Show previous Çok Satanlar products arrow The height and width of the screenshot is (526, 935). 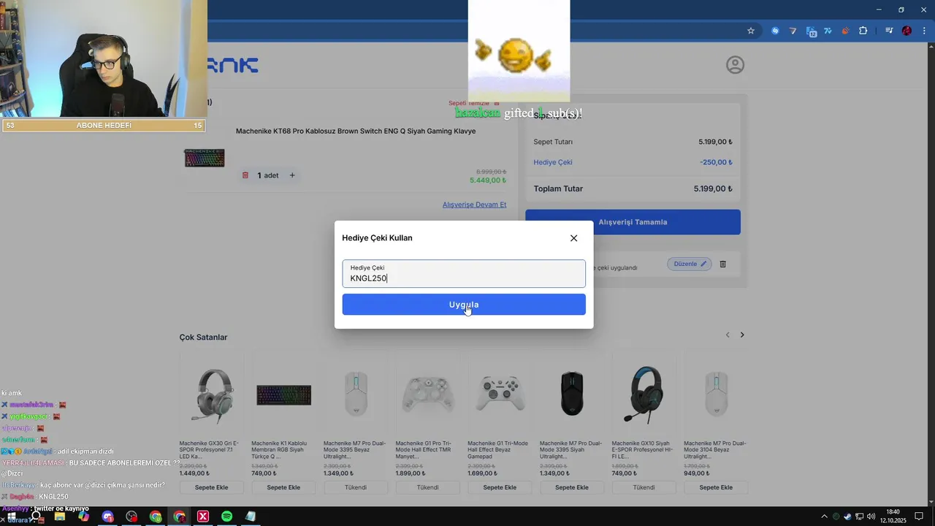point(728,335)
